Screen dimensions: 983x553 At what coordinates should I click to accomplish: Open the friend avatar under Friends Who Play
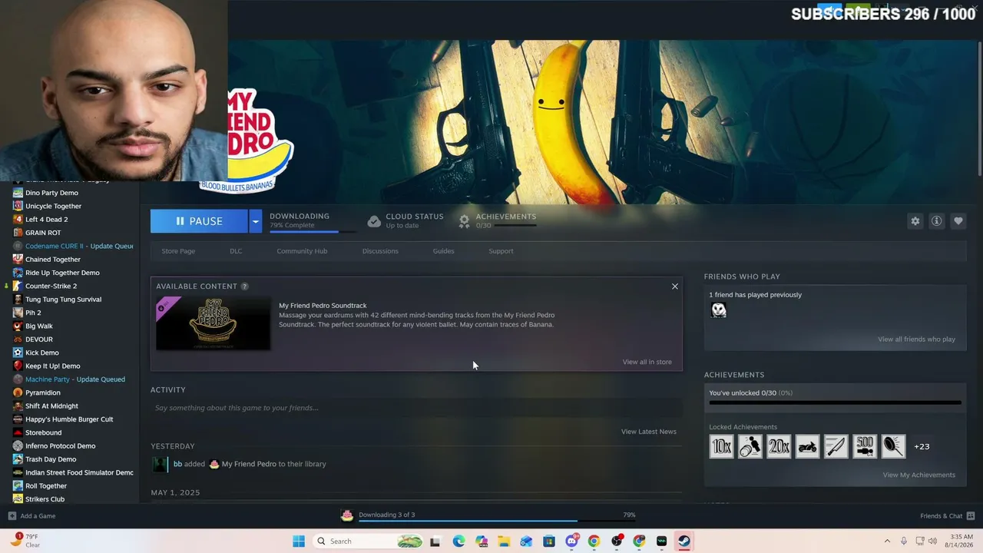point(719,310)
